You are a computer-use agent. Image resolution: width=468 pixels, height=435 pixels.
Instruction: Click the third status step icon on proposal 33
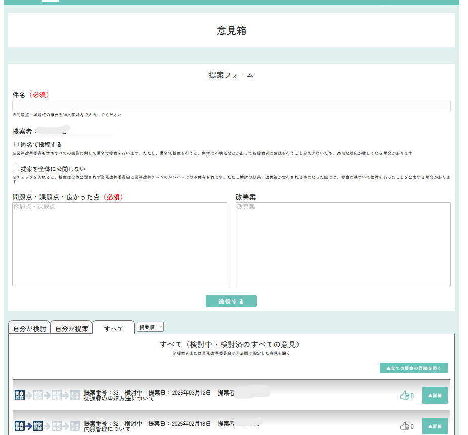coord(56,396)
